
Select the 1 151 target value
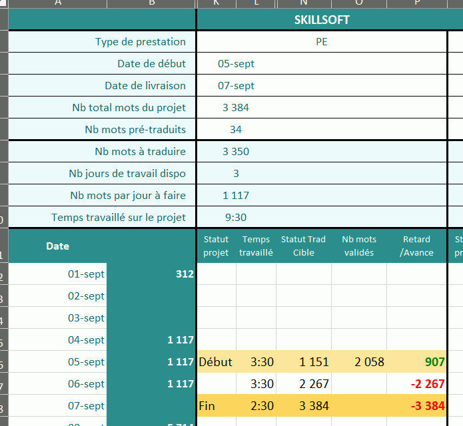304,361
